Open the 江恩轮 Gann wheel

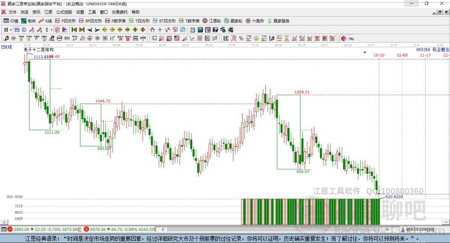212,21
